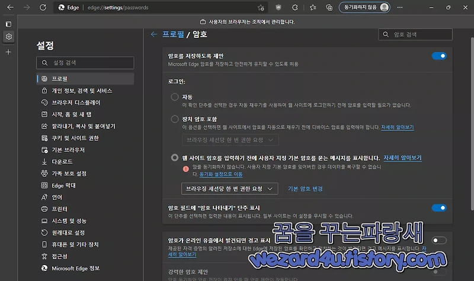Click the 접근성 accessibility icon
This screenshot has width=474, height=281.
pos(44,256)
